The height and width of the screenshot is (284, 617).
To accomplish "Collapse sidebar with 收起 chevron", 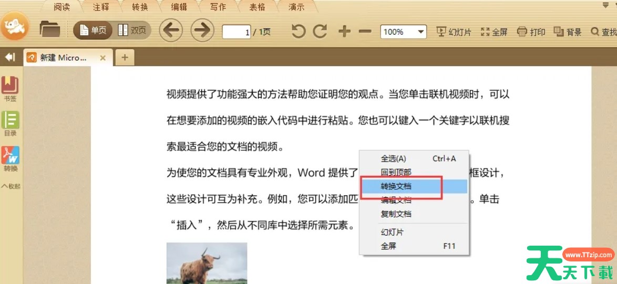I will [x=10, y=186].
